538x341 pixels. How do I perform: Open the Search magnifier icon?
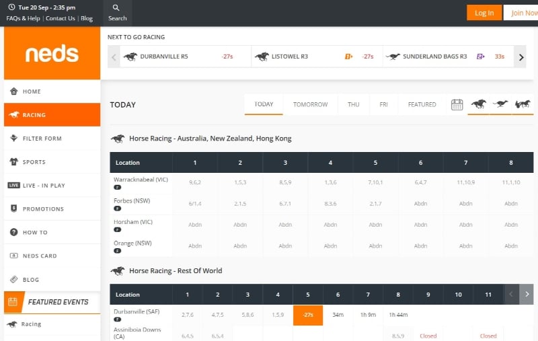116,7
